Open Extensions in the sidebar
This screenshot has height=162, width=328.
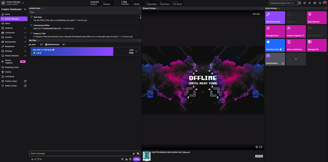pos(14,76)
